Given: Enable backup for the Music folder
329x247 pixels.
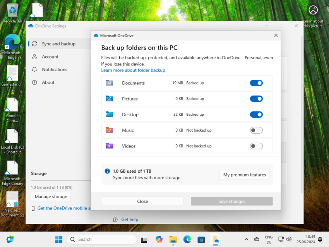Looking at the screenshot, I should tap(256, 130).
